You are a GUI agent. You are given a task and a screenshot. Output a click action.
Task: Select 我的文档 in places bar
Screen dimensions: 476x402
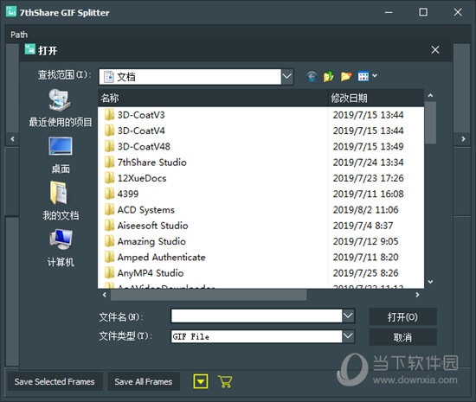point(60,201)
